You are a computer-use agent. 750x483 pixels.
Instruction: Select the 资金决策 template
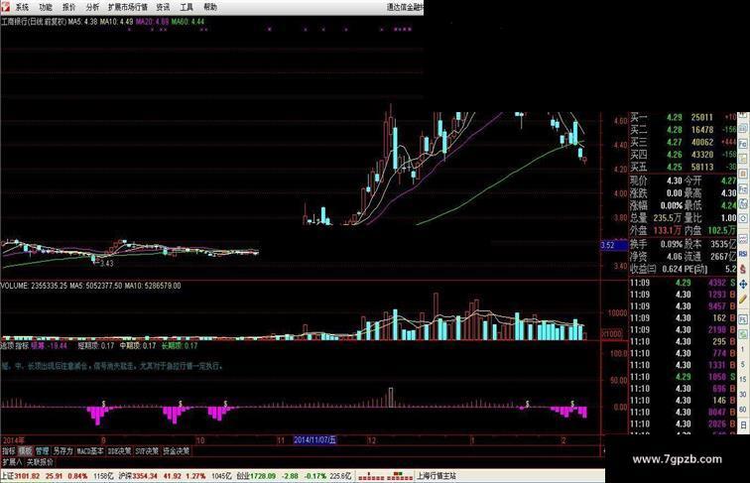click(176, 451)
